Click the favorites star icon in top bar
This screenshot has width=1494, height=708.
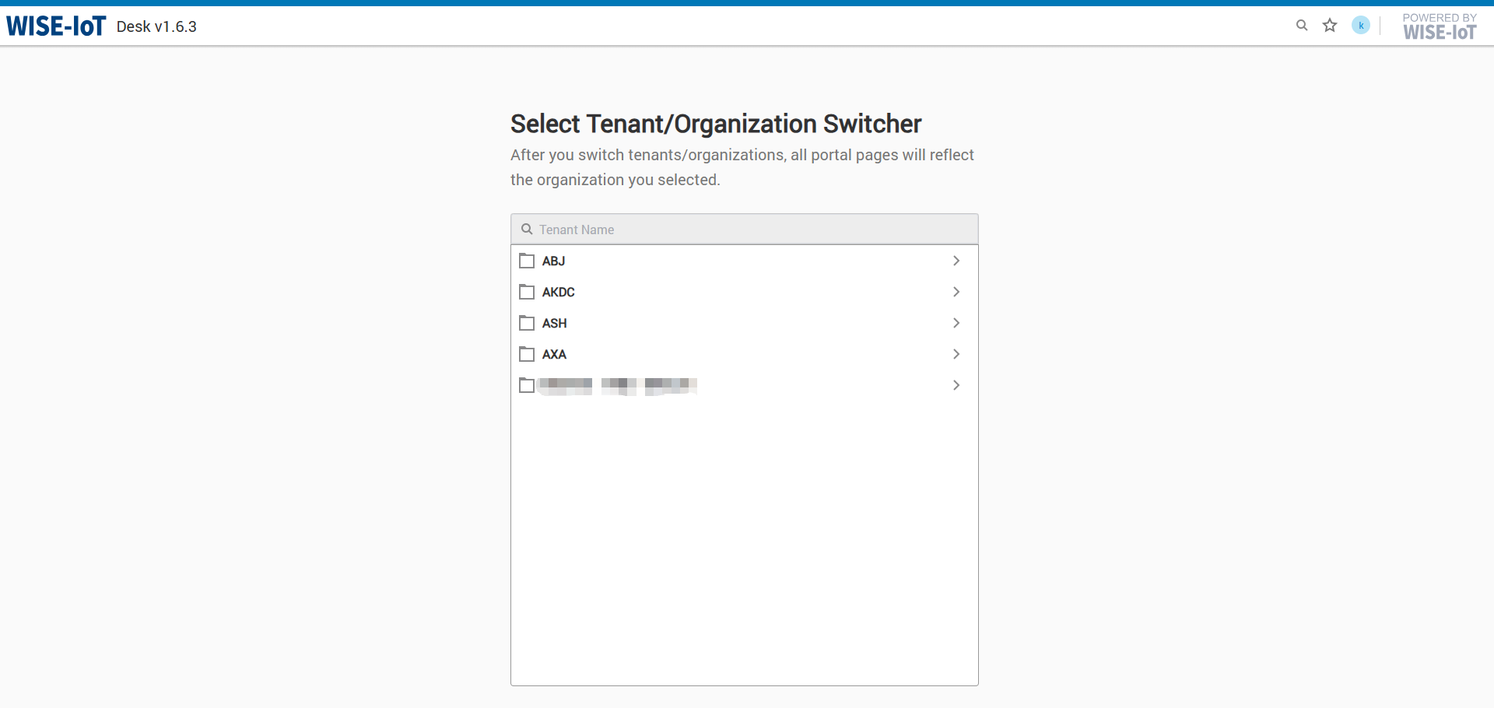pos(1330,25)
